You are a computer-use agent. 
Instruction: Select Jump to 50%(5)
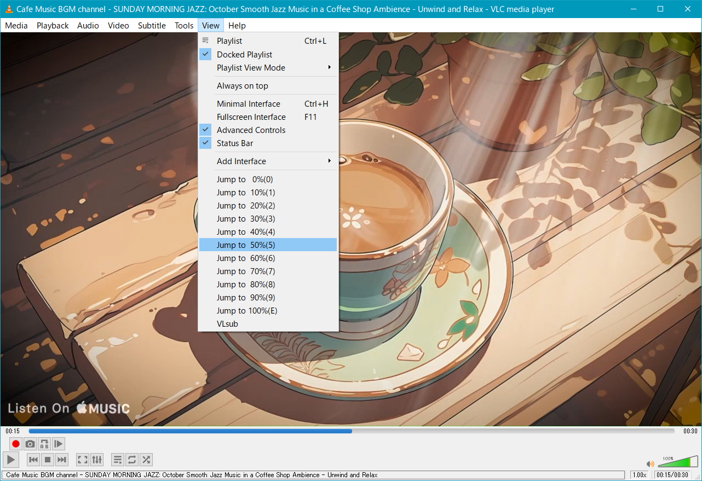pos(268,245)
